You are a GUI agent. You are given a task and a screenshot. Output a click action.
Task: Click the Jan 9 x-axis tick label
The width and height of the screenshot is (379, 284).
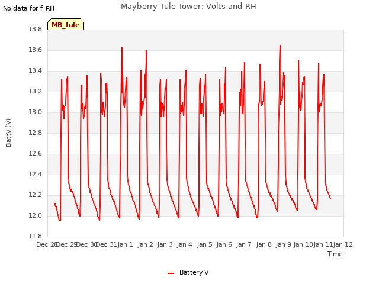tap(283, 244)
